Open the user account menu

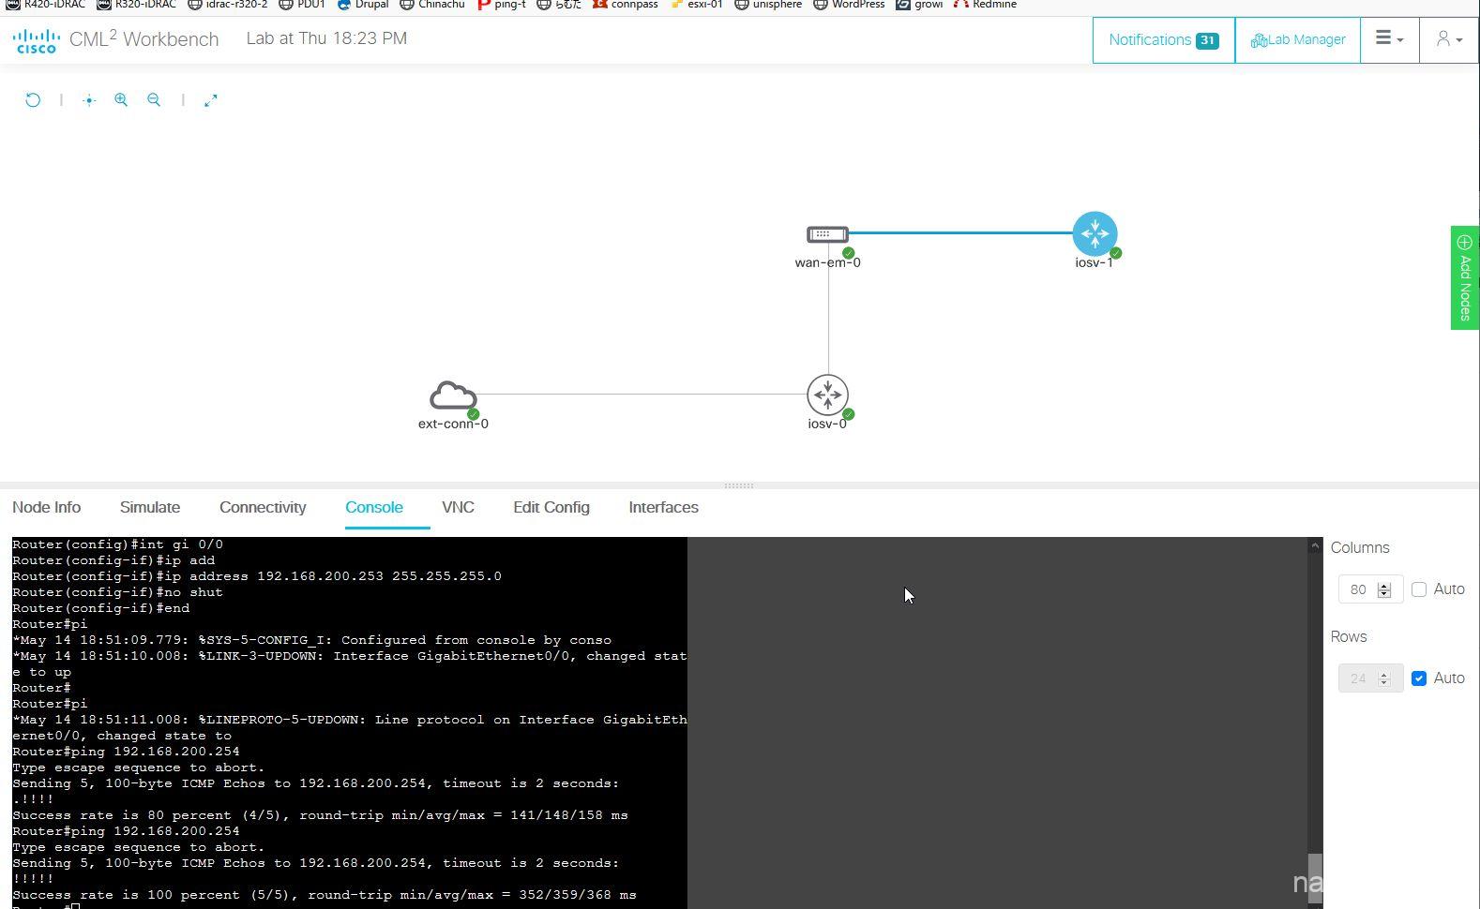[x=1449, y=39]
